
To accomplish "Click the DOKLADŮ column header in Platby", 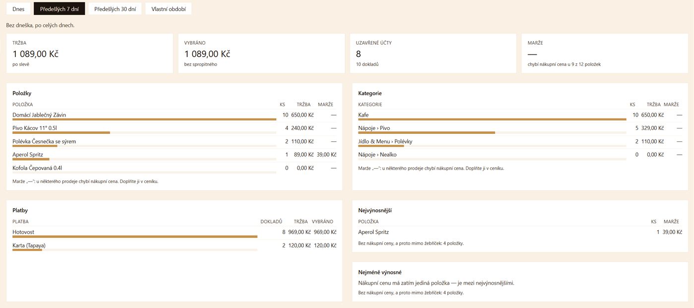I will [271, 222].
